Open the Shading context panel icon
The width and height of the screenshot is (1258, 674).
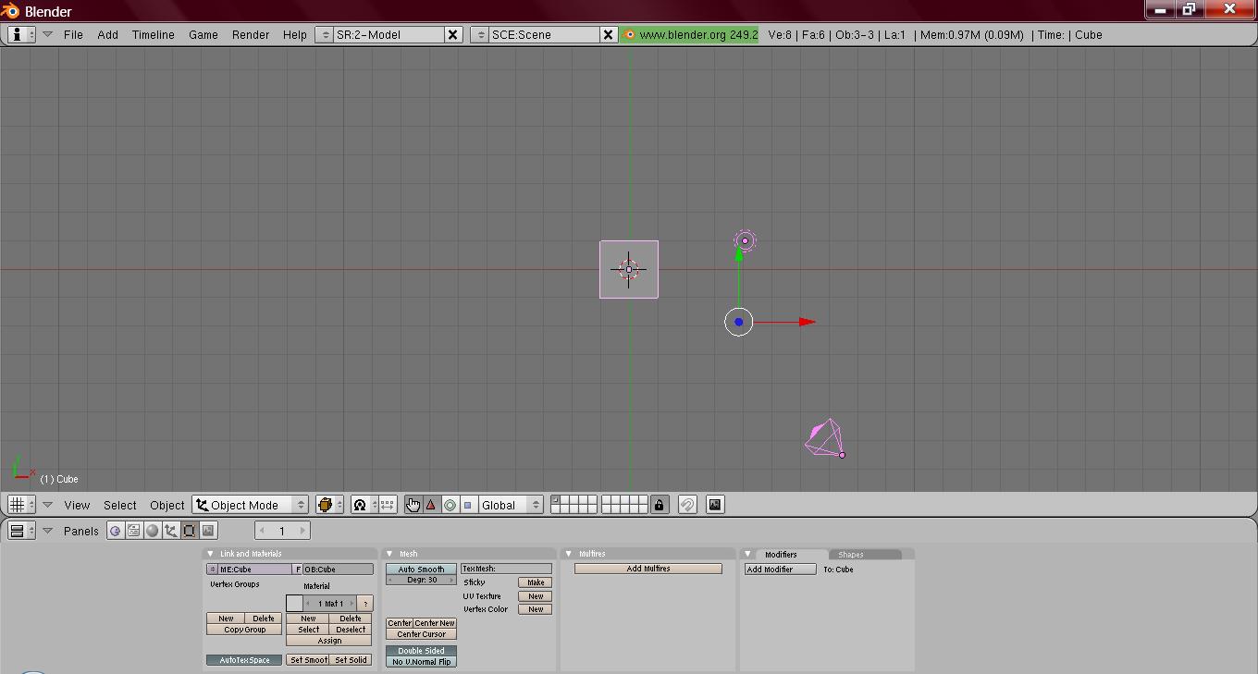153,531
